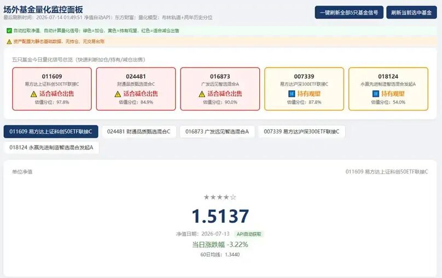Viewport: 442px width, 278px height.
Task: Click the last refresh time line
Action: pos(108,18)
